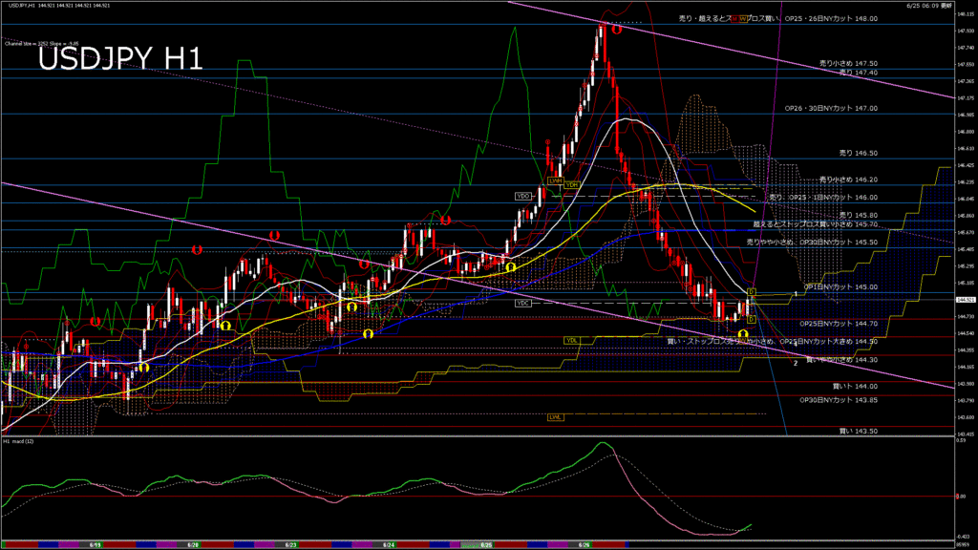Click the 売り 147.40 label
The image size is (978, 550).
[x=859, y=73]
